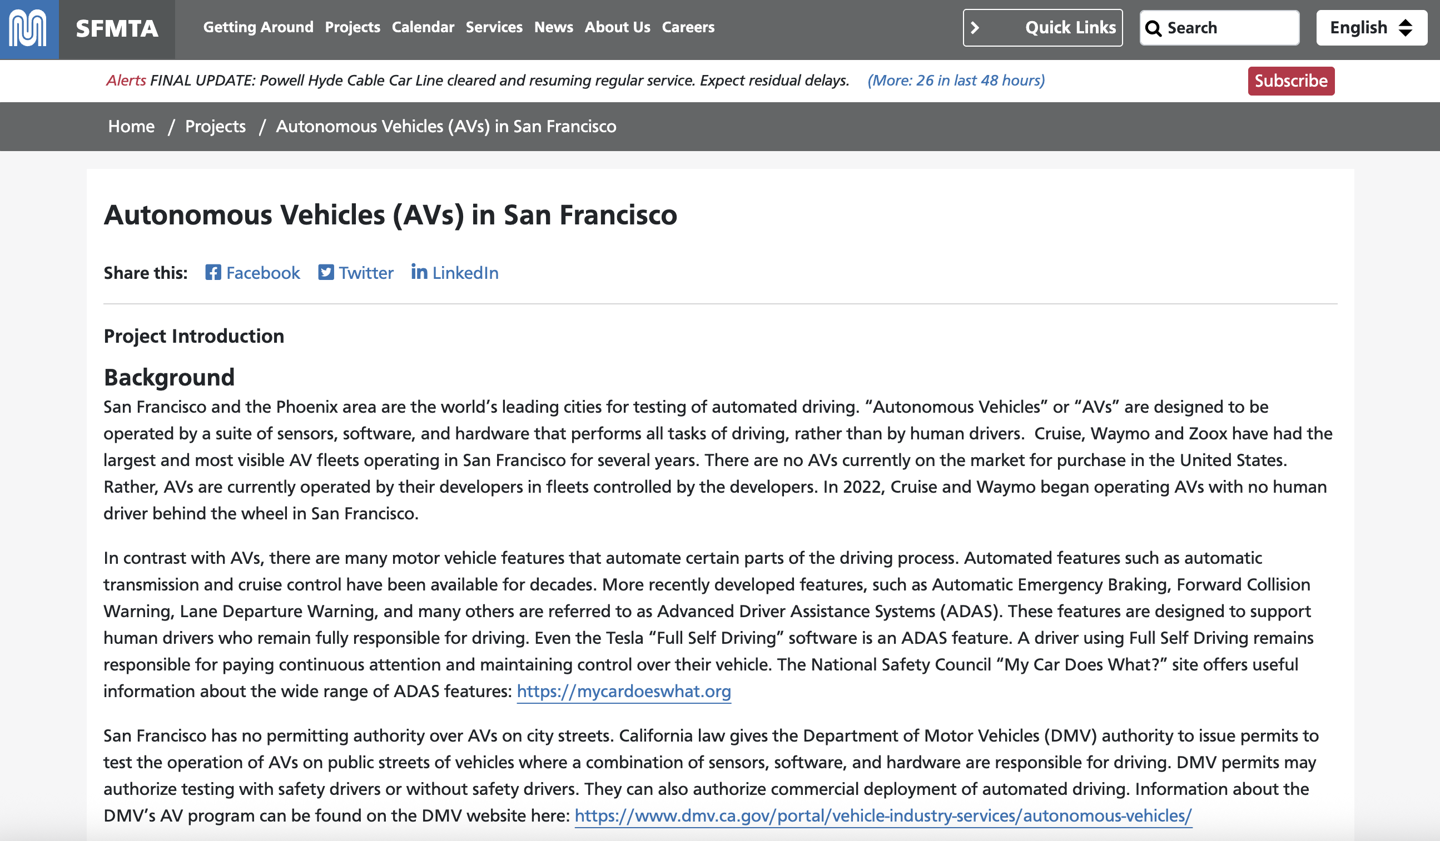View more alerts from last 48 hours

955,81
